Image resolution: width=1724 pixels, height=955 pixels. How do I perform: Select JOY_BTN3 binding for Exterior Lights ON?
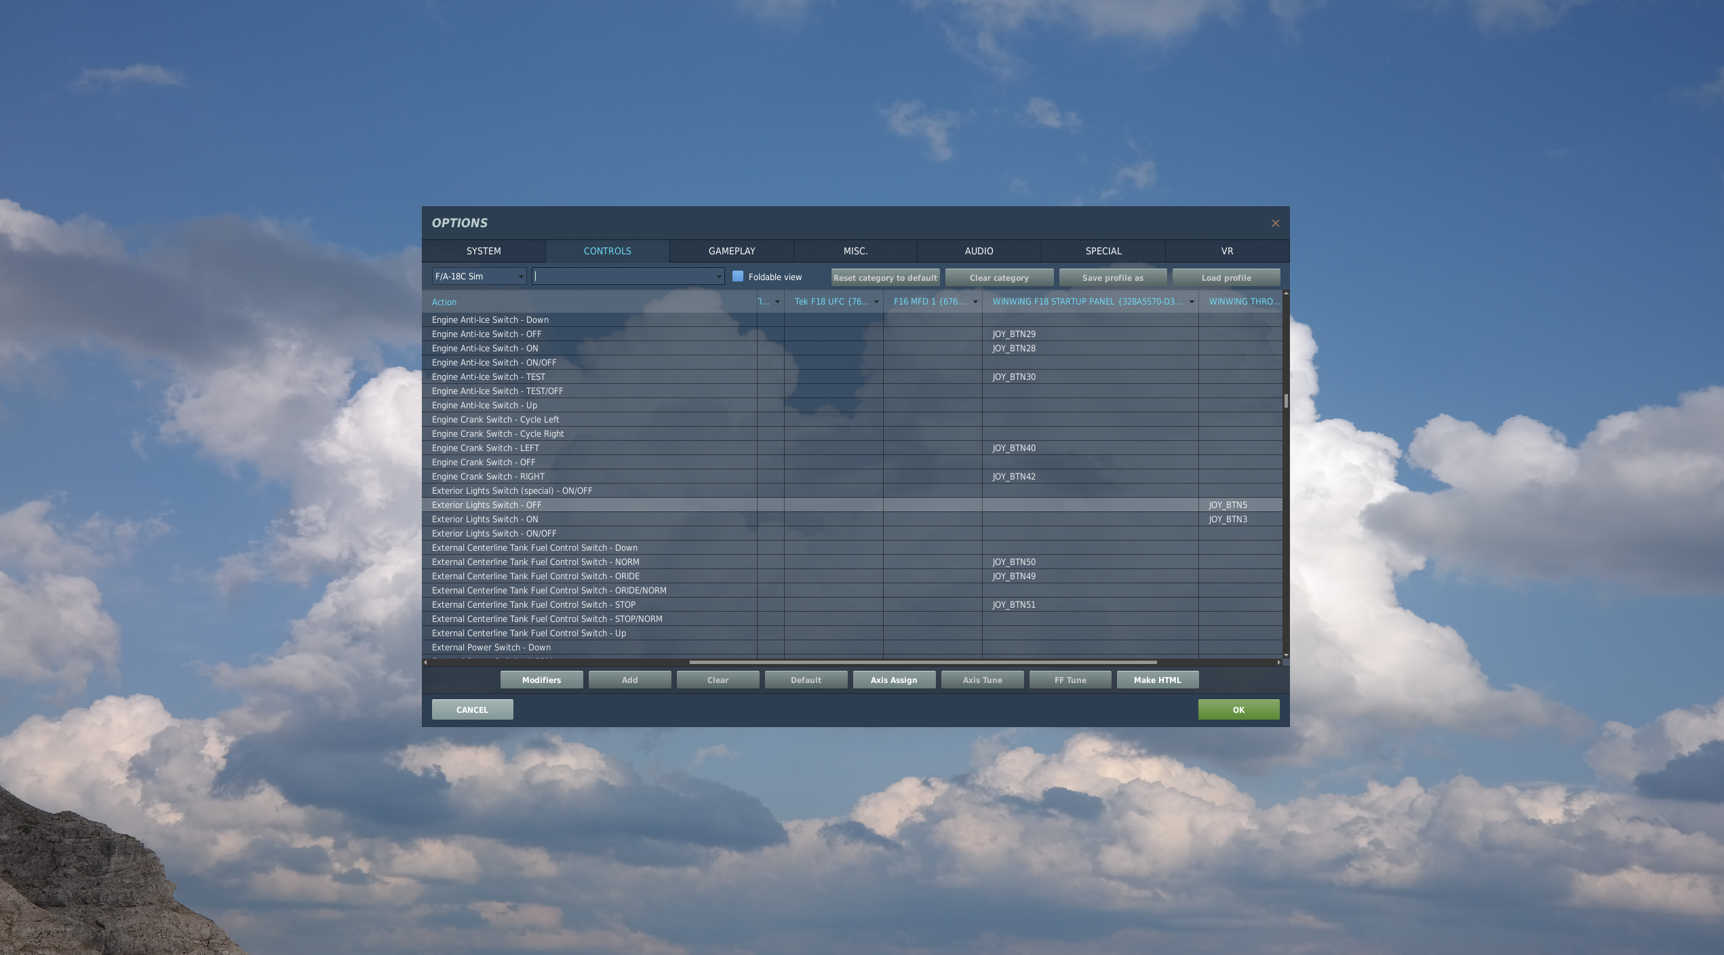click(x=1228, y=519)
